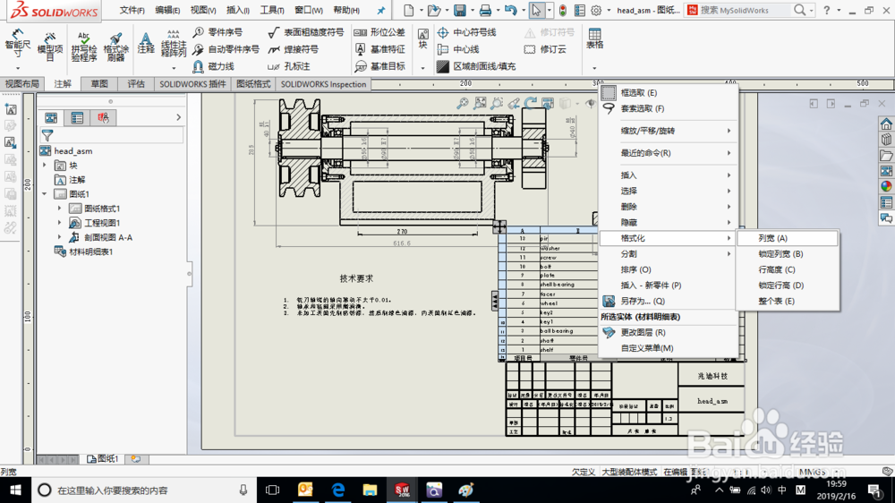
Task: Switch to the PropertyManager panel tab icon
Action: coord(77,117)
